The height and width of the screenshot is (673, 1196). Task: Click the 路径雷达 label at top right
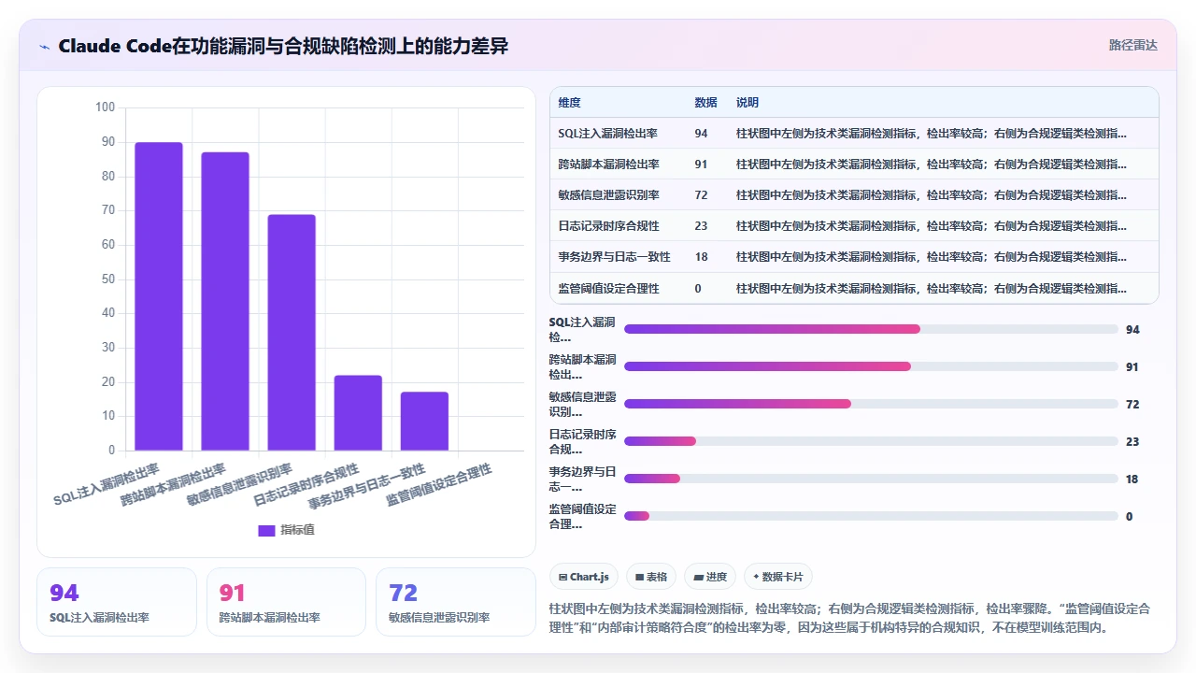point(1132,45)
